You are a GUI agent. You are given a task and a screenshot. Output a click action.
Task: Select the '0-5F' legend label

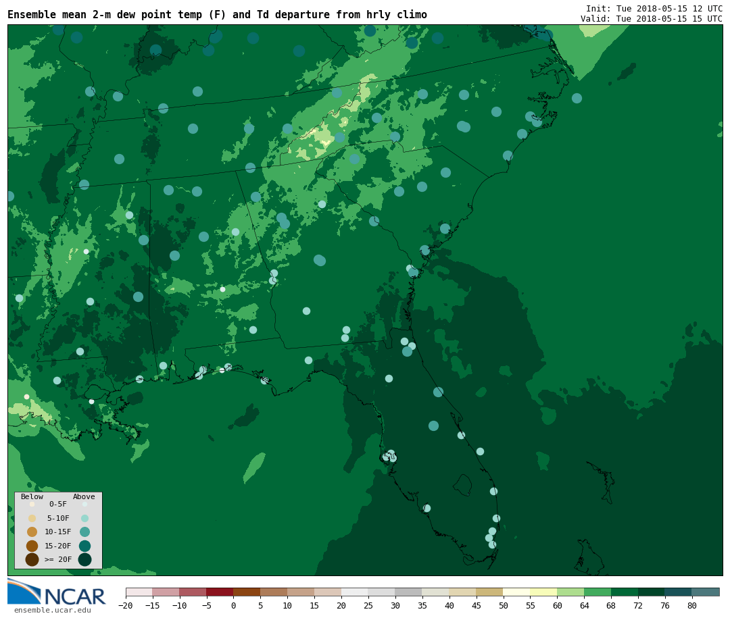(58, 504)
